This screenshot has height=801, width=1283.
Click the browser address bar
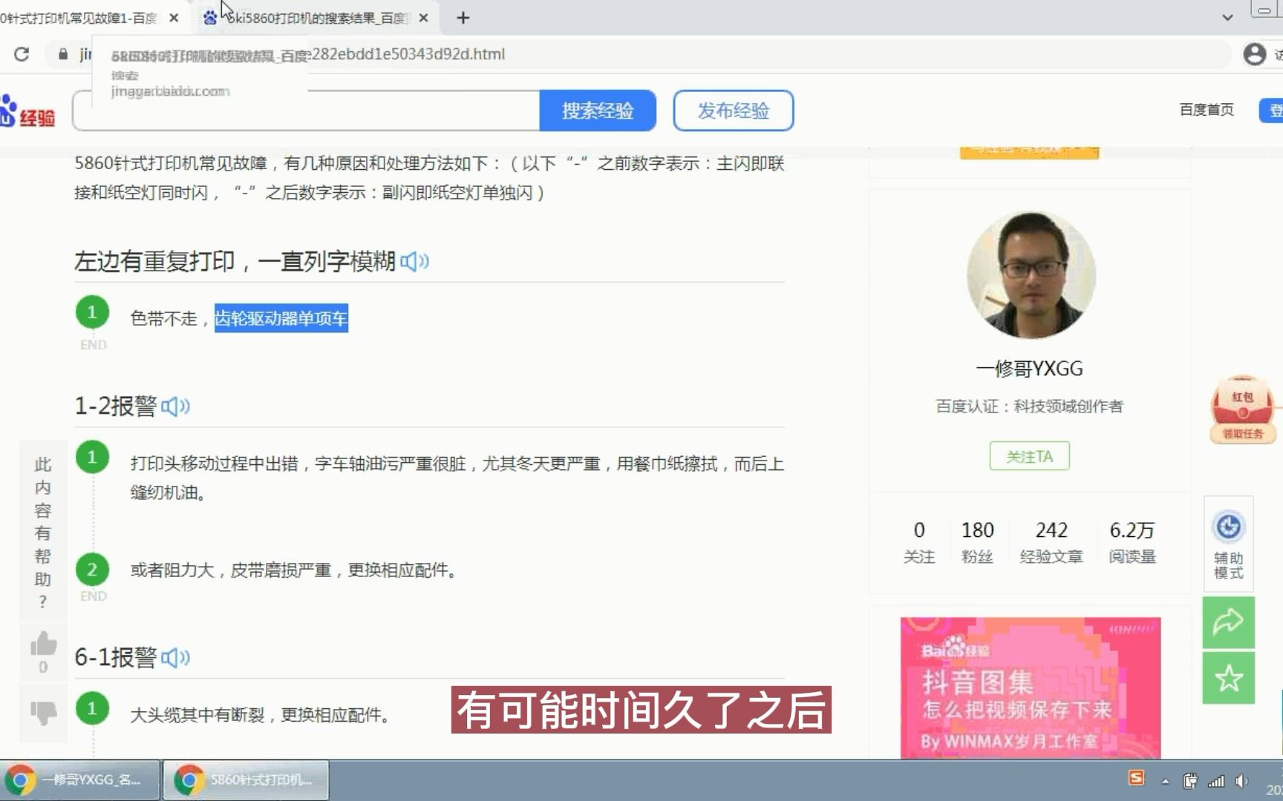click(639, 54)
